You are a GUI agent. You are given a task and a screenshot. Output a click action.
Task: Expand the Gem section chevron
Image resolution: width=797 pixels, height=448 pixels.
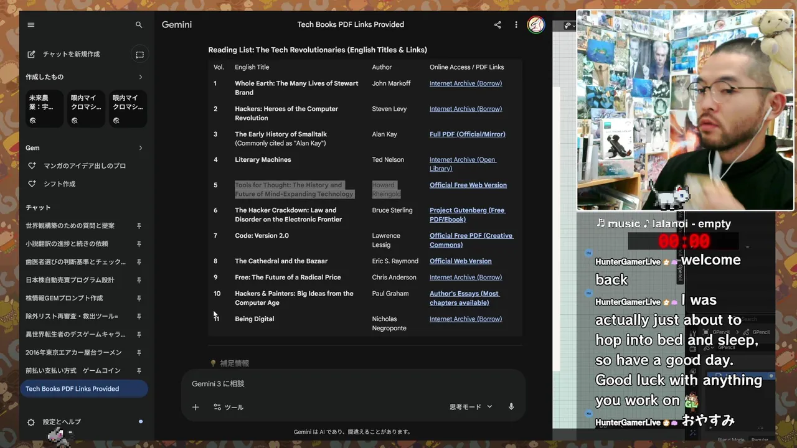(140, 148)
